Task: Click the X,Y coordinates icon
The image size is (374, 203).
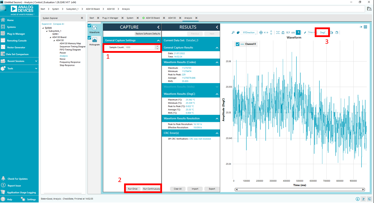Action: 288,32
